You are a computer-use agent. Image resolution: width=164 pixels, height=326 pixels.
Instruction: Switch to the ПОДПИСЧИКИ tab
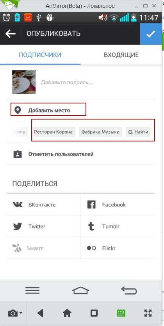[x=40, y=55]
